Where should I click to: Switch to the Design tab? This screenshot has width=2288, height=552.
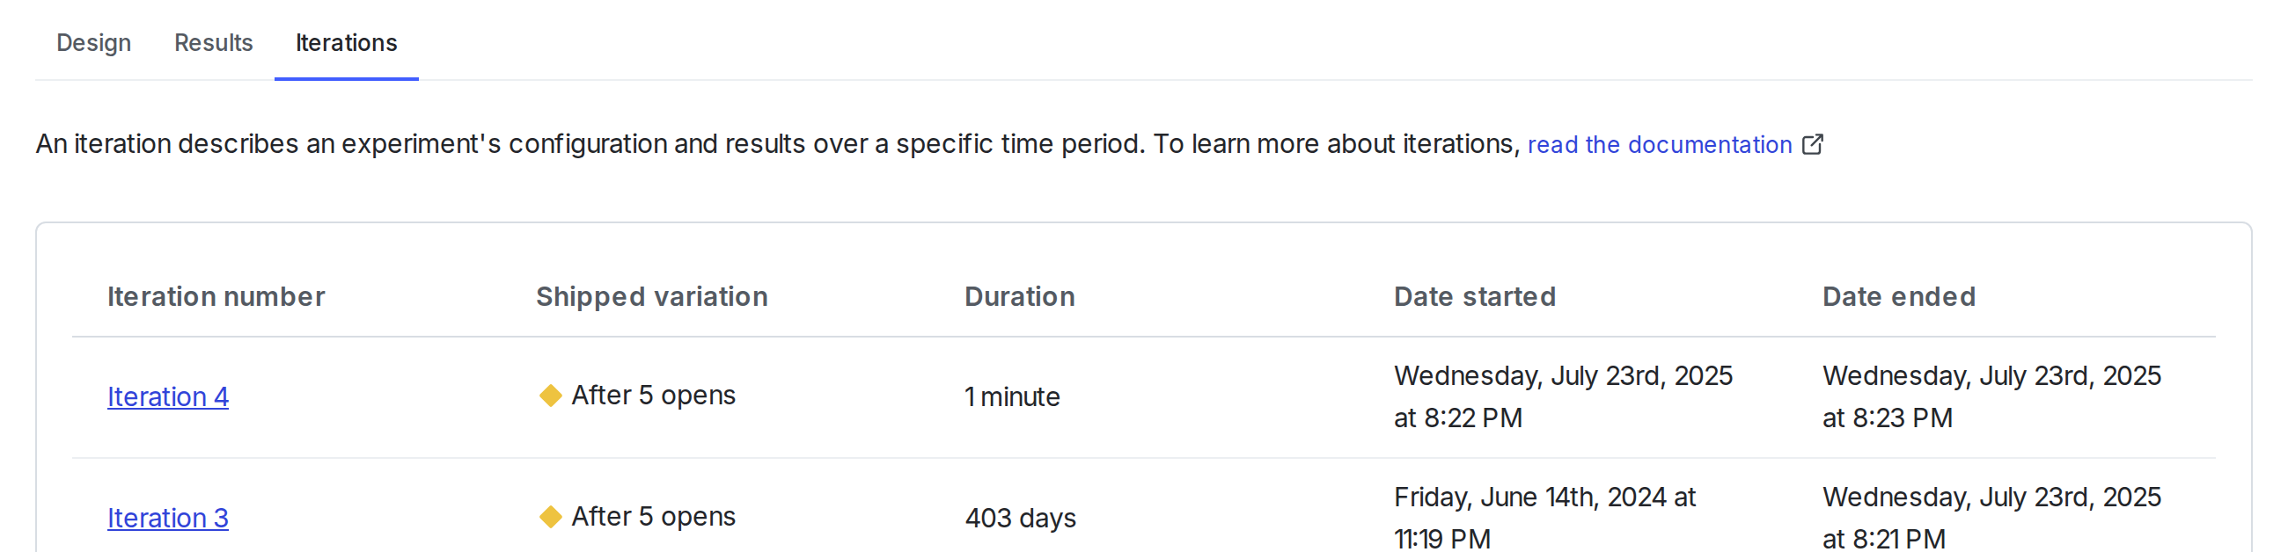(x=93, y=42)
